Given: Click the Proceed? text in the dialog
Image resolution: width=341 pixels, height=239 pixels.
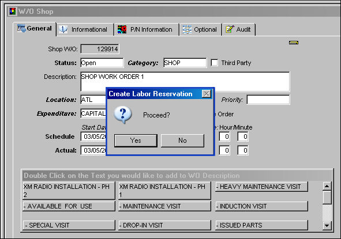Looking at the screenshot, I should click(x=156, y=115).
